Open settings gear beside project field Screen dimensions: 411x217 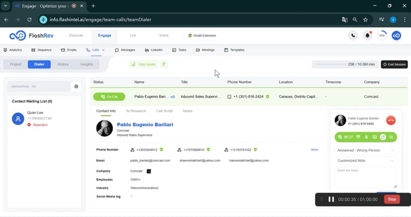[76, 86]
